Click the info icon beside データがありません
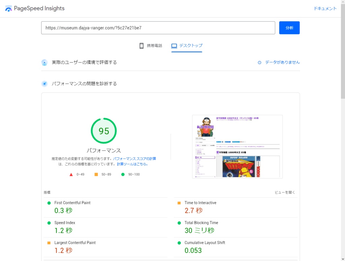The width and height of the screenshot is (345, 261). [x=259, y=62]
